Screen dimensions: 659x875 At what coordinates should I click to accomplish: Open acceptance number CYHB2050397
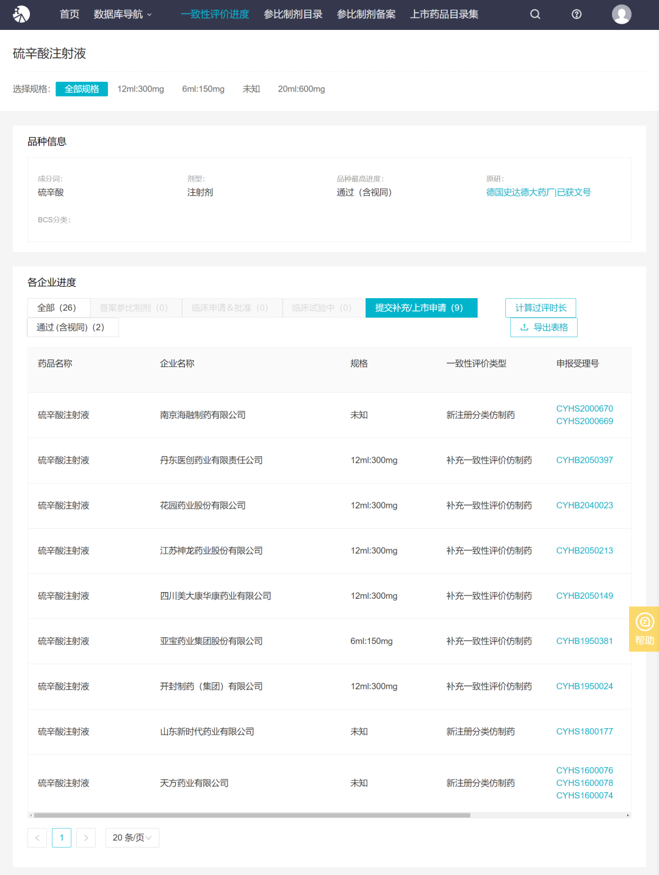(x=585, y=460)
